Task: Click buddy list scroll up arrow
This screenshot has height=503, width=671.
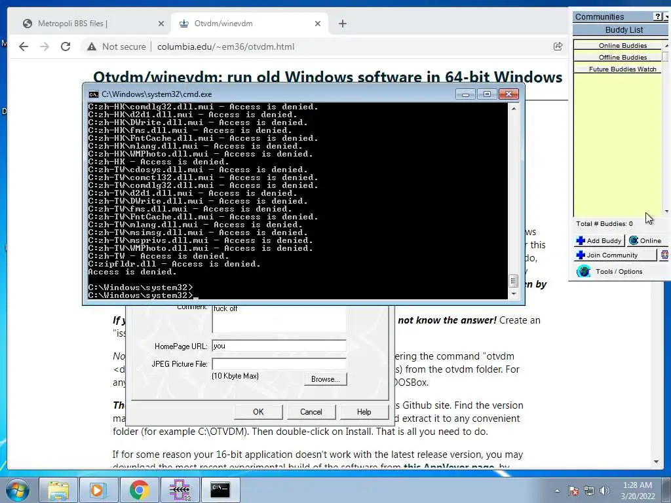Action: tap(666, 45)
